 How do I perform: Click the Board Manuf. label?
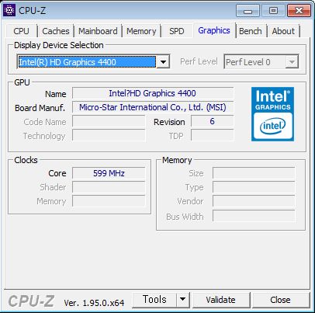(x=40, y=108)
